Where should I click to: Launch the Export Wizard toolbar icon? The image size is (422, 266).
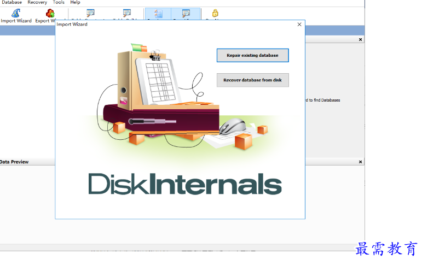pos(50,13)
